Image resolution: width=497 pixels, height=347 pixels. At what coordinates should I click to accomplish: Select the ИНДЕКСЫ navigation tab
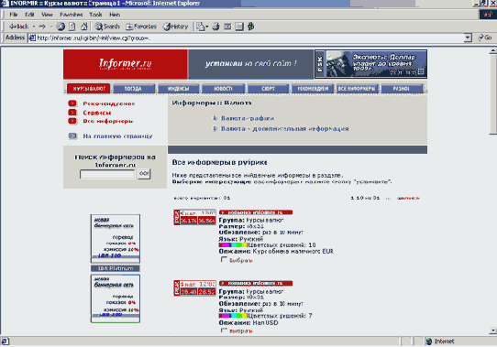(x=179, y=89)
